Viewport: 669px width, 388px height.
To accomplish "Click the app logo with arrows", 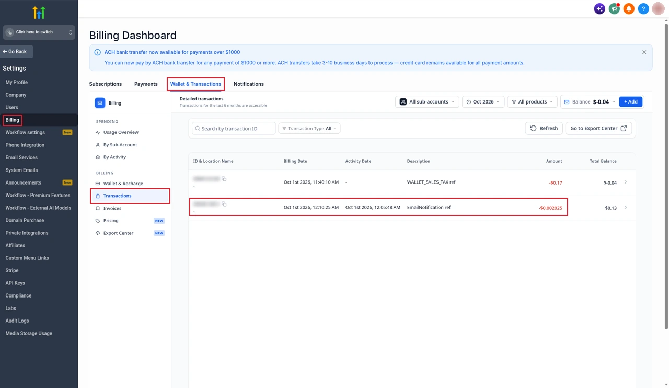I will 39,12.
